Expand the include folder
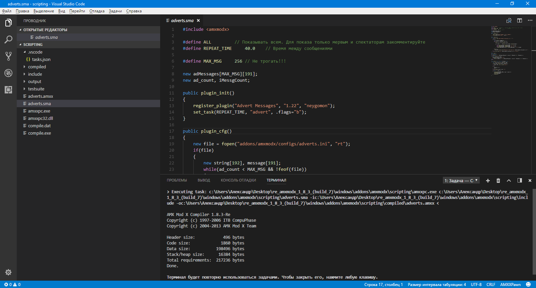The height and width of the screenshot is (288, 536). tap(88, 74)
